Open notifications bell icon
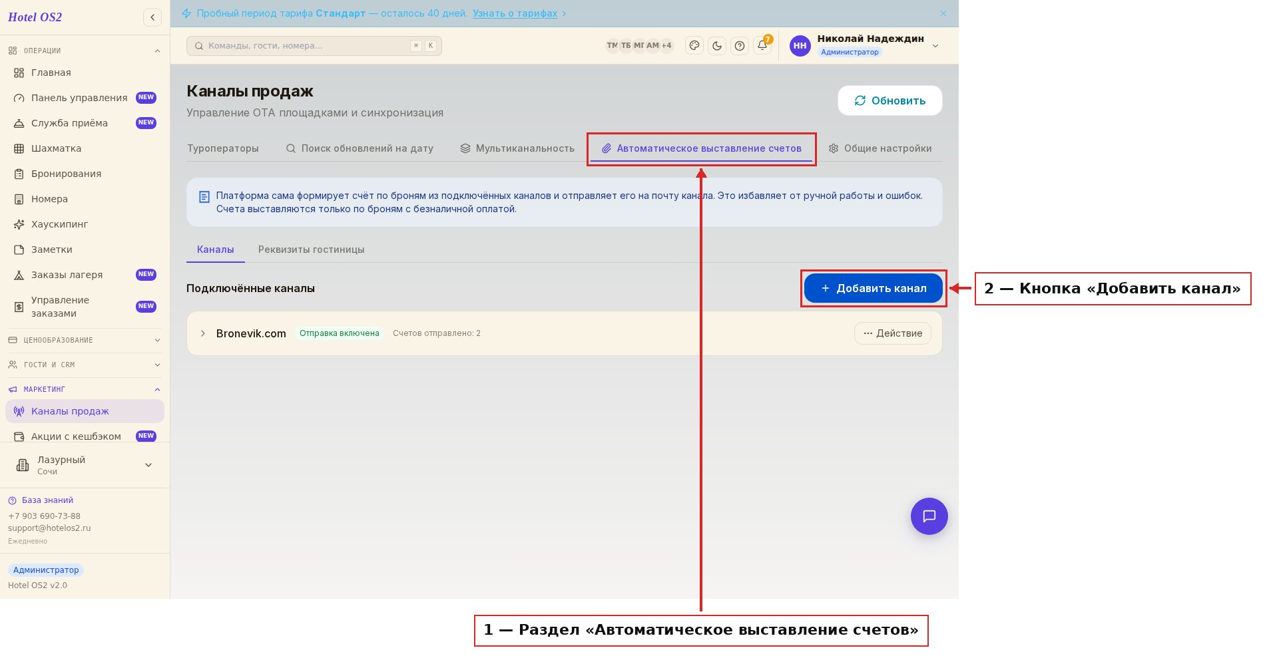The height and width of the screenshot is (662, 1267). click(762, 46)
